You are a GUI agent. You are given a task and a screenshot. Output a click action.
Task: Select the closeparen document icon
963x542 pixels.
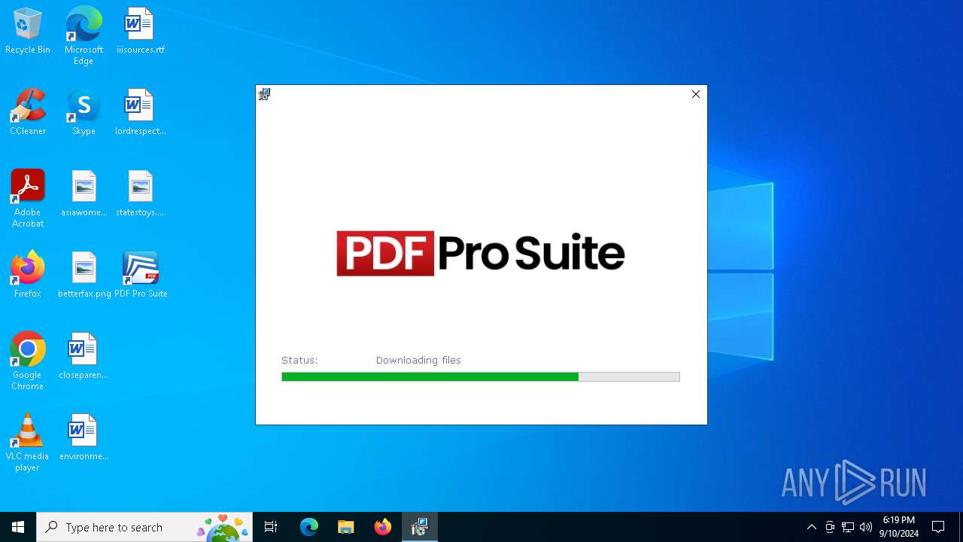click(84, 356)
